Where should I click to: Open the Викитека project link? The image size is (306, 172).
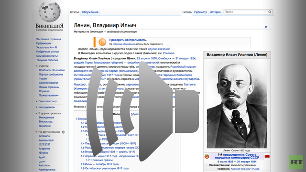pyautogui.click(x=44, y=126)
